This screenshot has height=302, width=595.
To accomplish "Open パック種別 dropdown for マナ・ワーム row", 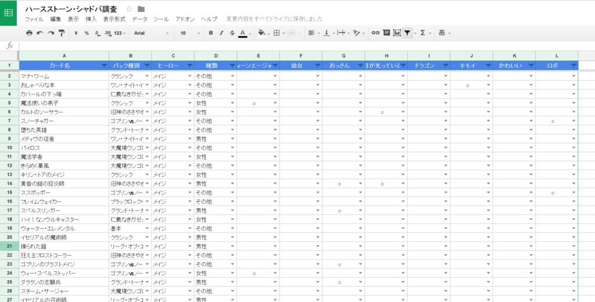I will [x=147, y=76].
